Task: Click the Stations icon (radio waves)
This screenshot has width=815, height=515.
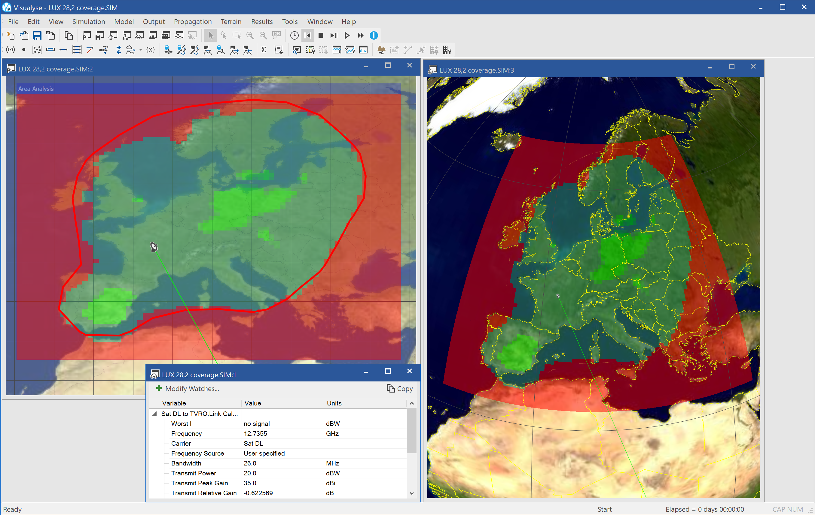Action: pyautogui.click(x=11, y=50)
